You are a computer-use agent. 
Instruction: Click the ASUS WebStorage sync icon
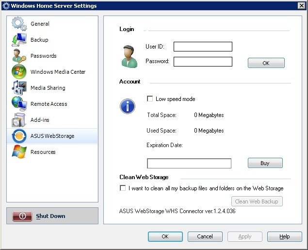(x=19, y=136)
